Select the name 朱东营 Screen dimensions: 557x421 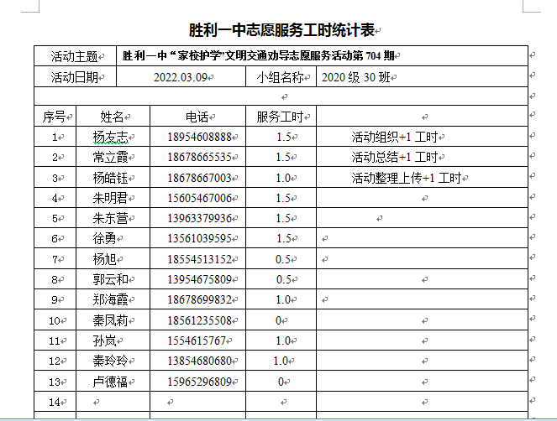point(110,218)
